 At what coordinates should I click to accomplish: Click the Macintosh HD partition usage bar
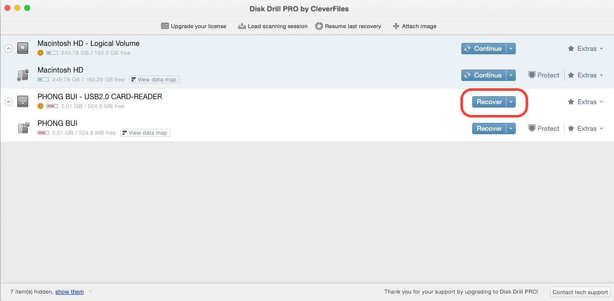pos(43,79)
